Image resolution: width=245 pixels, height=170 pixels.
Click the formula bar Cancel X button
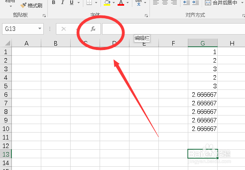[64, 29]
